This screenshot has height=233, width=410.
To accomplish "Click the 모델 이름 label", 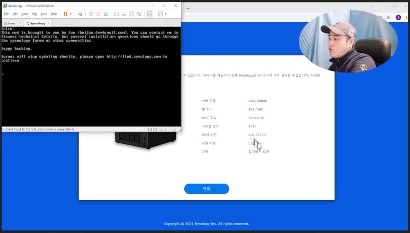I will (209, 143).
